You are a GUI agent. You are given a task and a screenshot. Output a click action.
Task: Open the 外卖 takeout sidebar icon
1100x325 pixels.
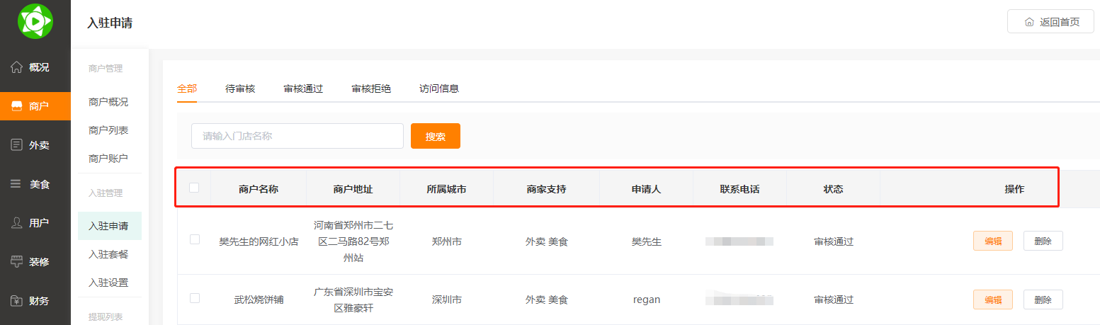pos(17,145)
